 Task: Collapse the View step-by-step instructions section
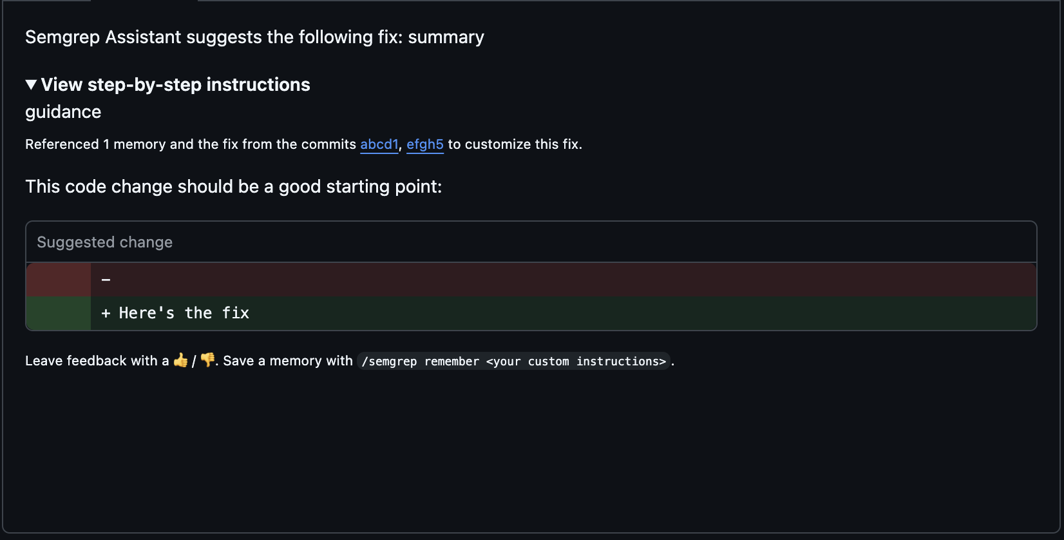(175, 84)
